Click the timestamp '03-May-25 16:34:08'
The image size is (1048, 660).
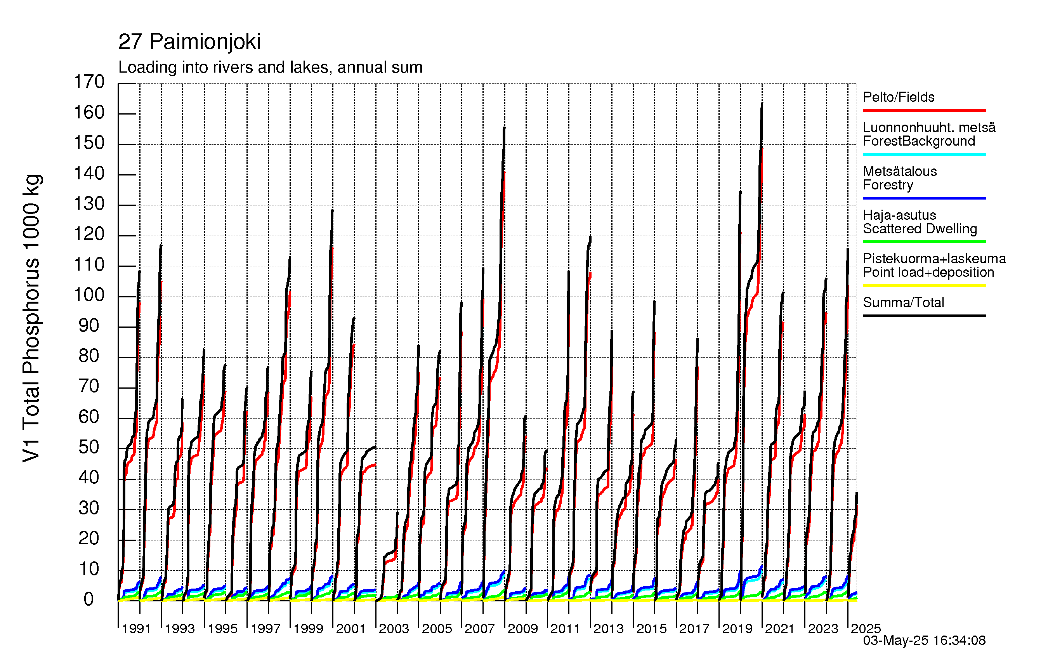(x=925, y=641)
